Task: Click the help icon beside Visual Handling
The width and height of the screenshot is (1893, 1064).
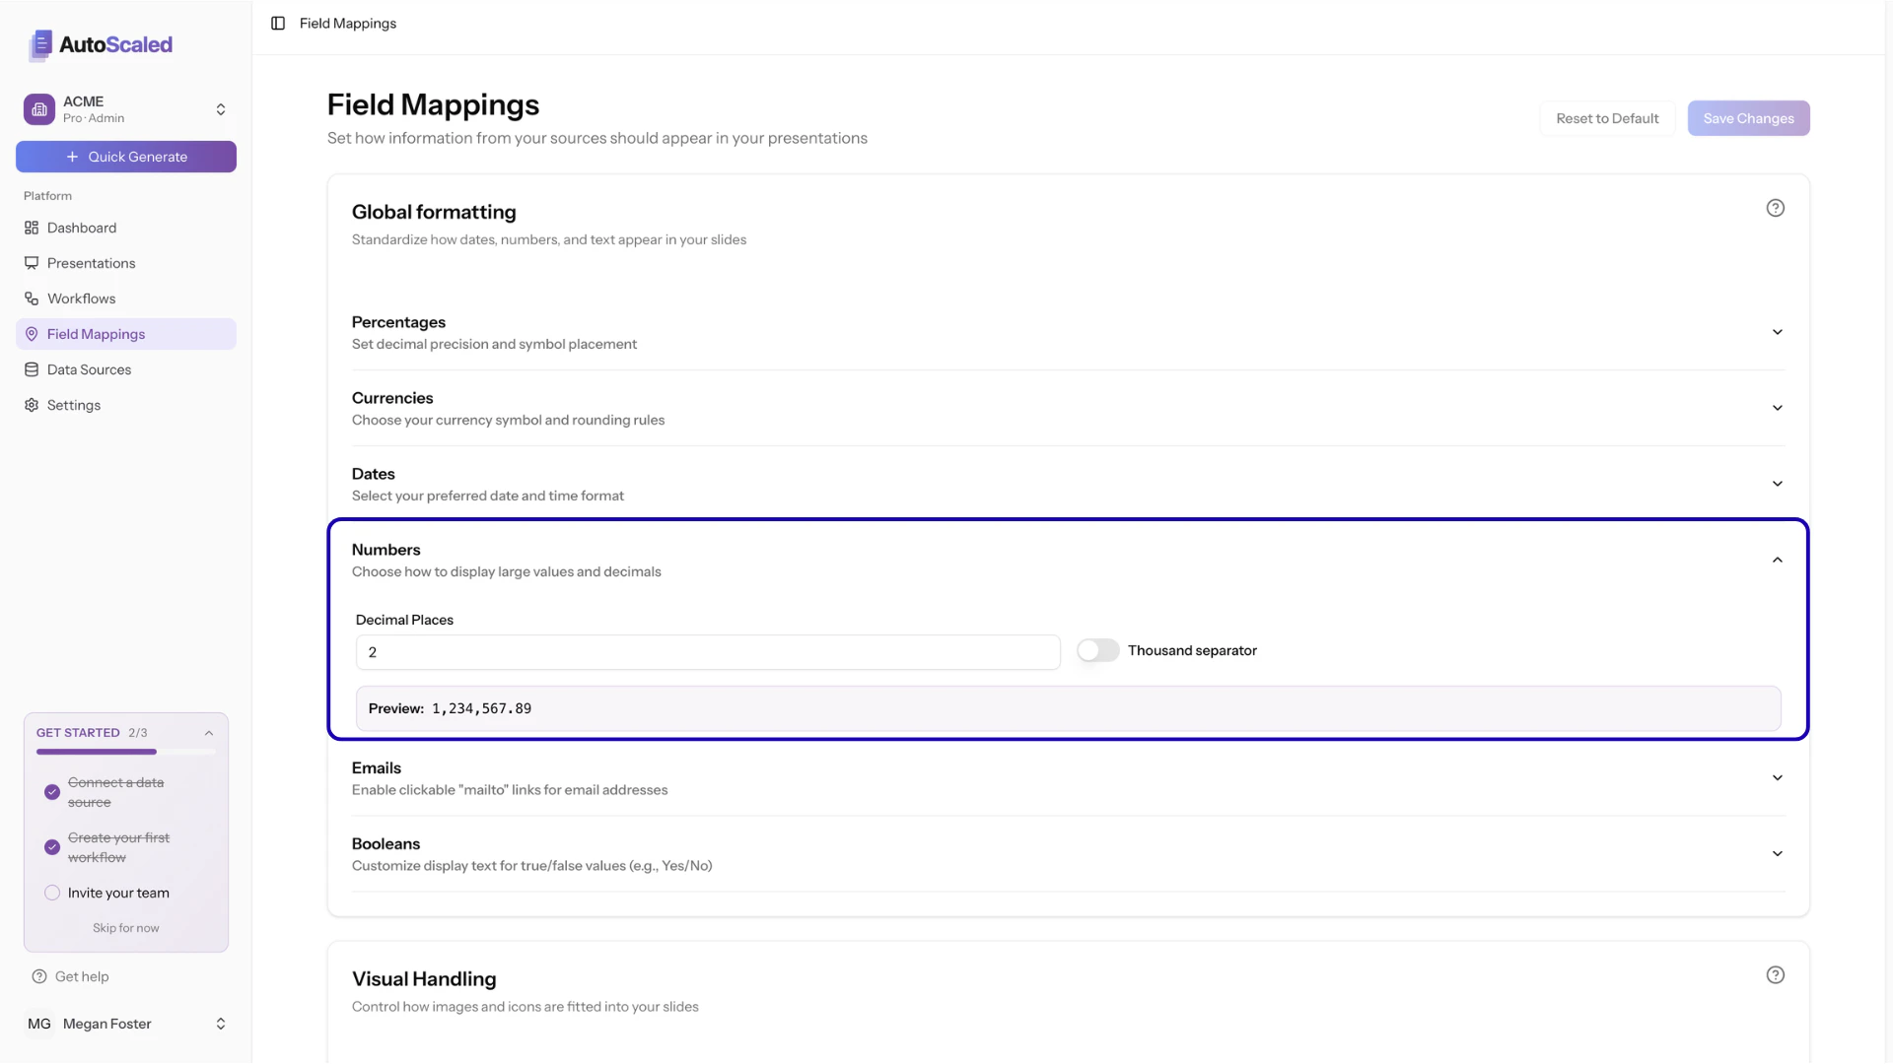Action: tap(1775, 974)
